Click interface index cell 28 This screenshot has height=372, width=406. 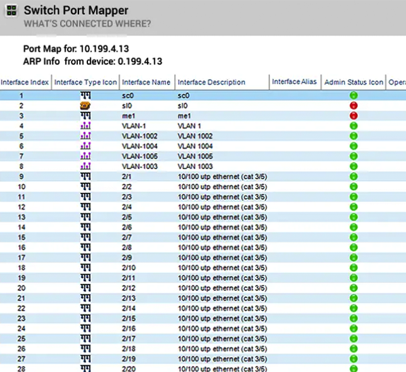pos(22,369)
